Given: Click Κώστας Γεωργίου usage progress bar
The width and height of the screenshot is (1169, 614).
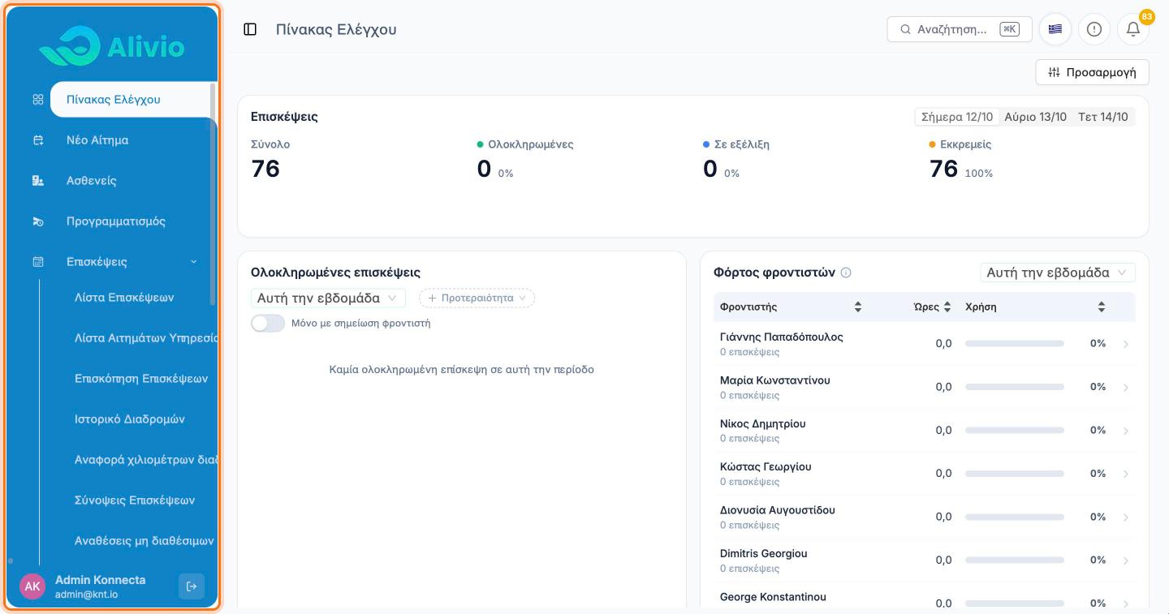Looking at the screenshot, I should [x=1014, y=474].
